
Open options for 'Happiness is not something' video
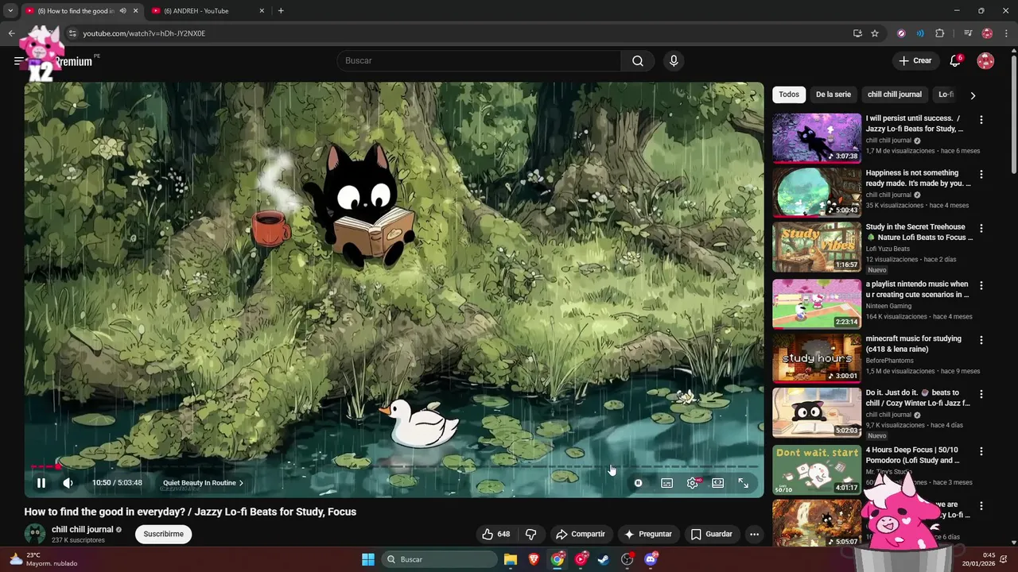[x=981, y=174]
